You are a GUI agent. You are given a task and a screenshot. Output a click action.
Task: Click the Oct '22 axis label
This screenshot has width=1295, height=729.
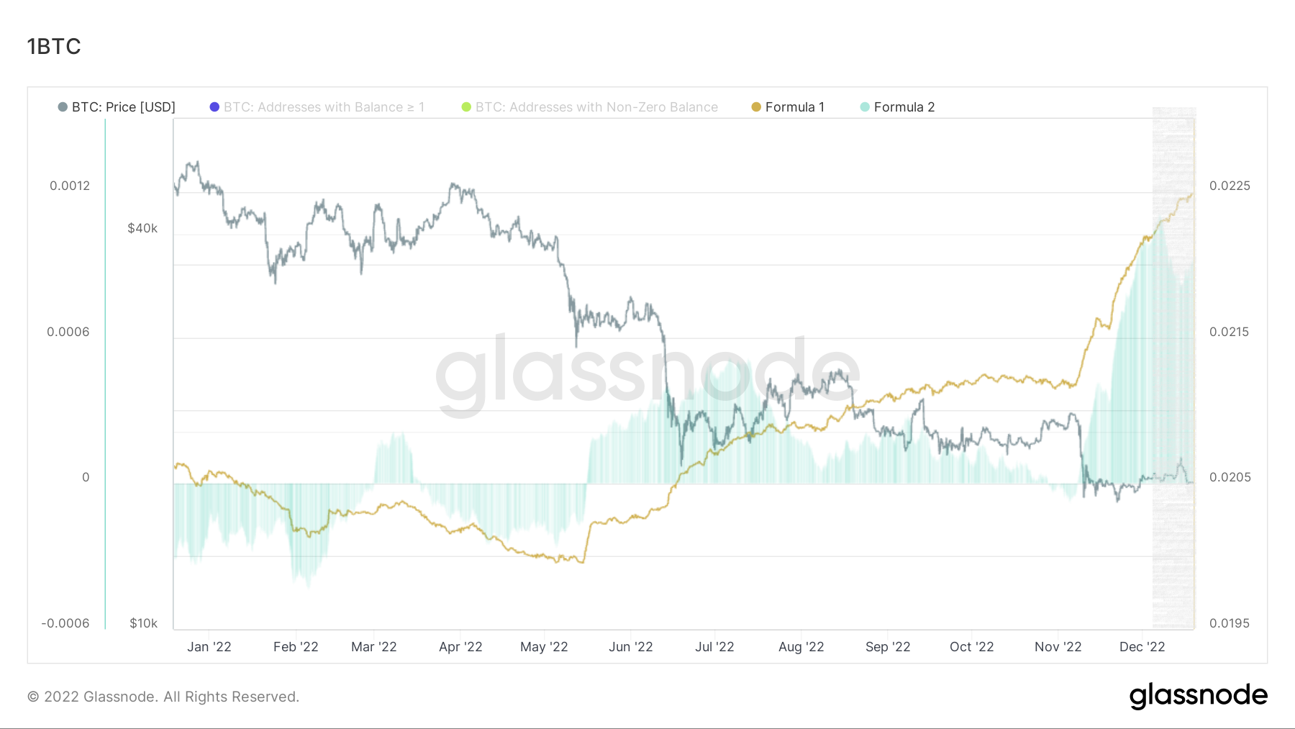coord(971,647)
